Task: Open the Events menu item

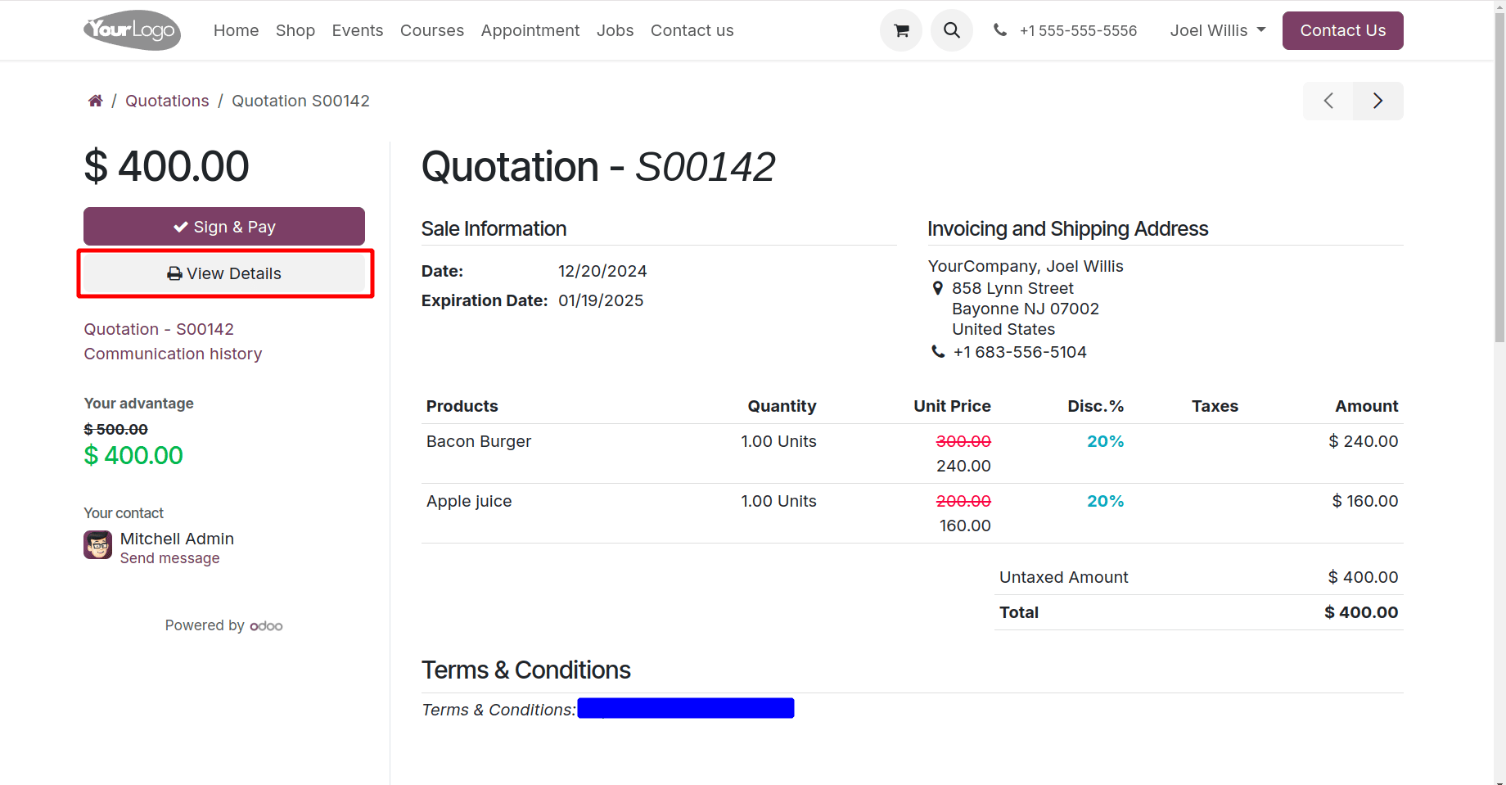Action: coord(358,30)
